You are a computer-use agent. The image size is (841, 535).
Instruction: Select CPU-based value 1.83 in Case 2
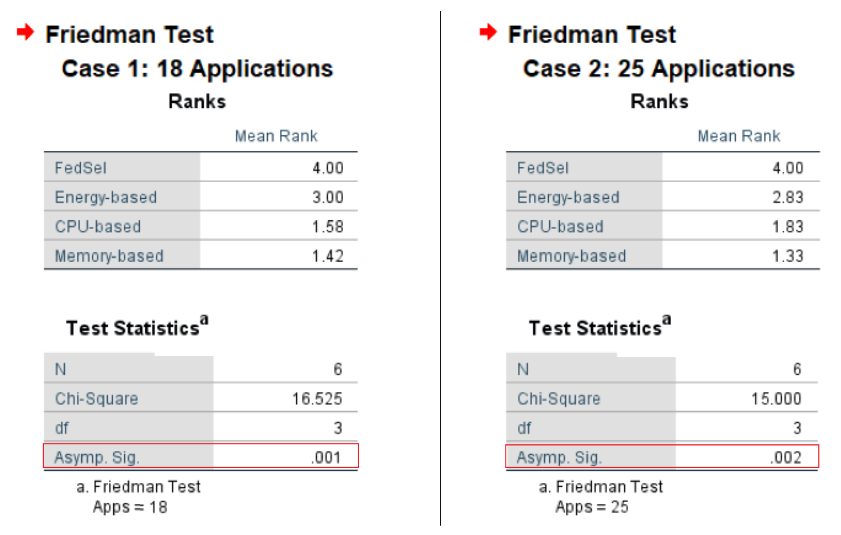788,227
